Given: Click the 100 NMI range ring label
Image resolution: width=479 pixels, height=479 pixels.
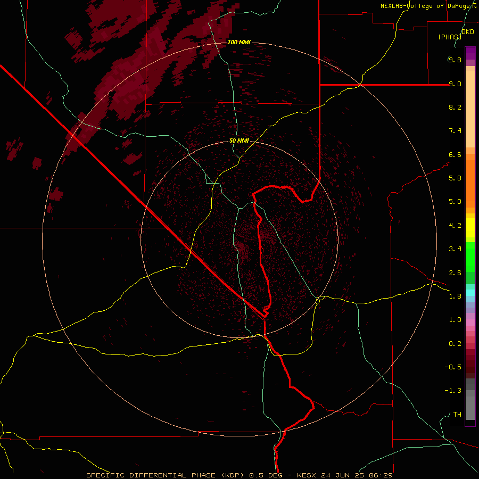Looking at the screenshot, I should point(239,42).
